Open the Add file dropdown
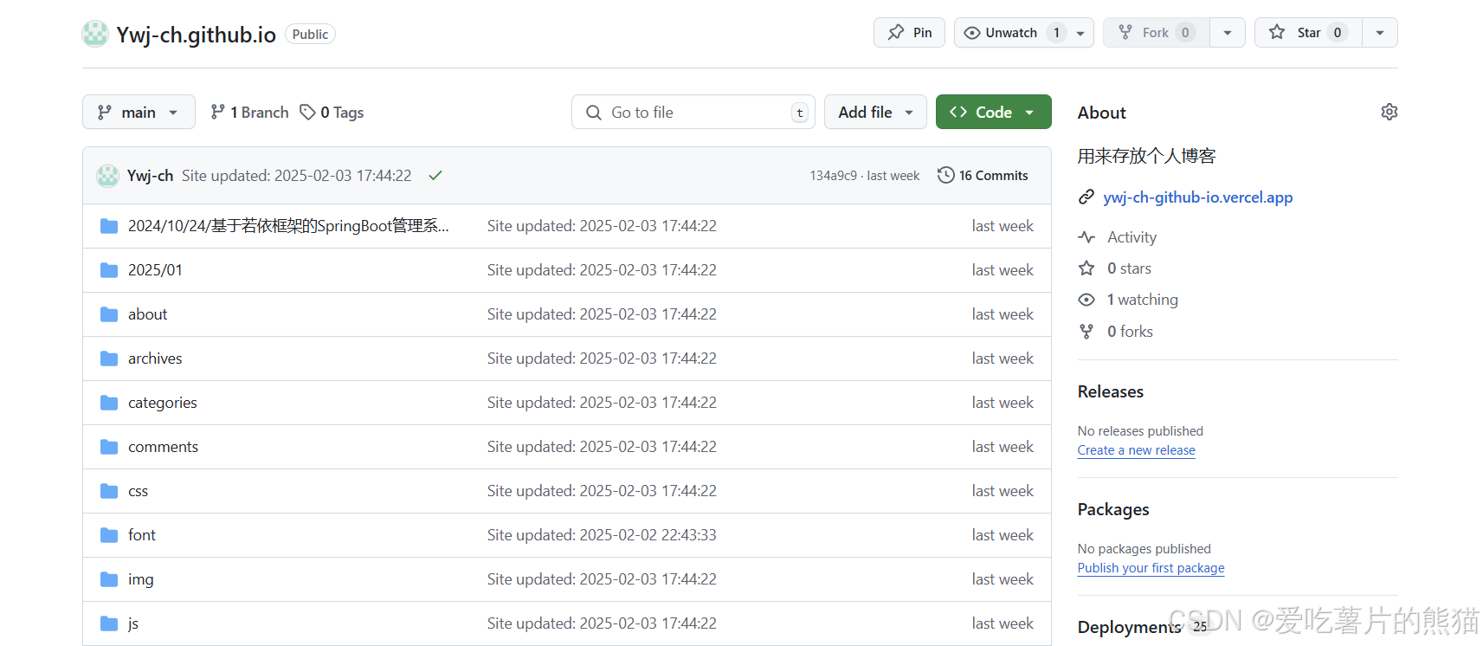This screenshot has height=646, width=1483. pyautogui.click(x=875, y=112)
